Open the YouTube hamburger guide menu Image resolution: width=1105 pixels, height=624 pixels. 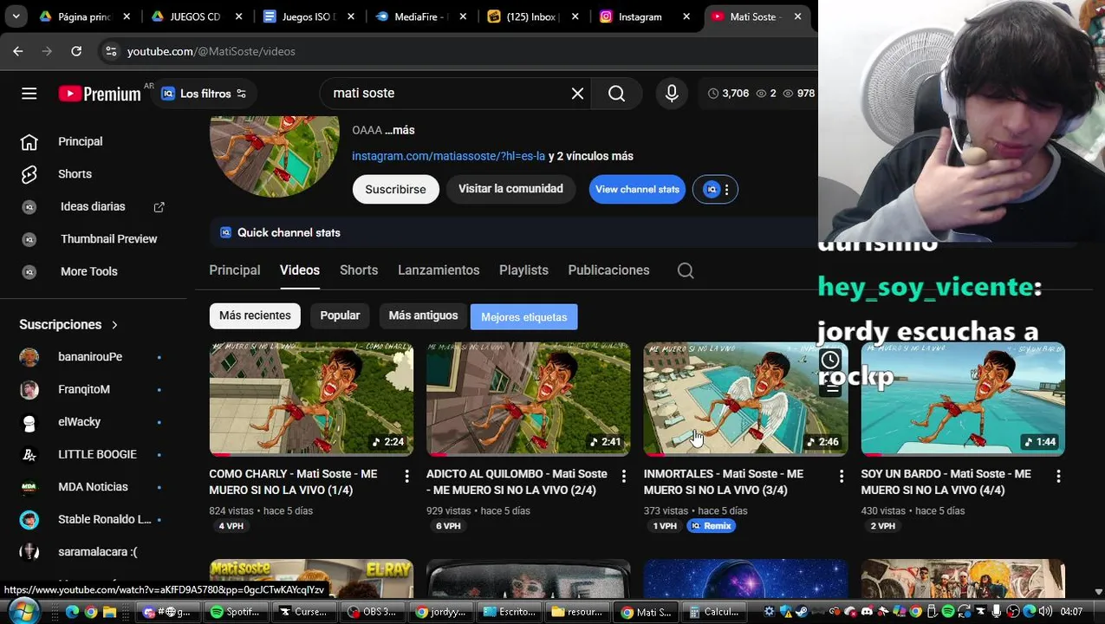(x=29, y=94)
